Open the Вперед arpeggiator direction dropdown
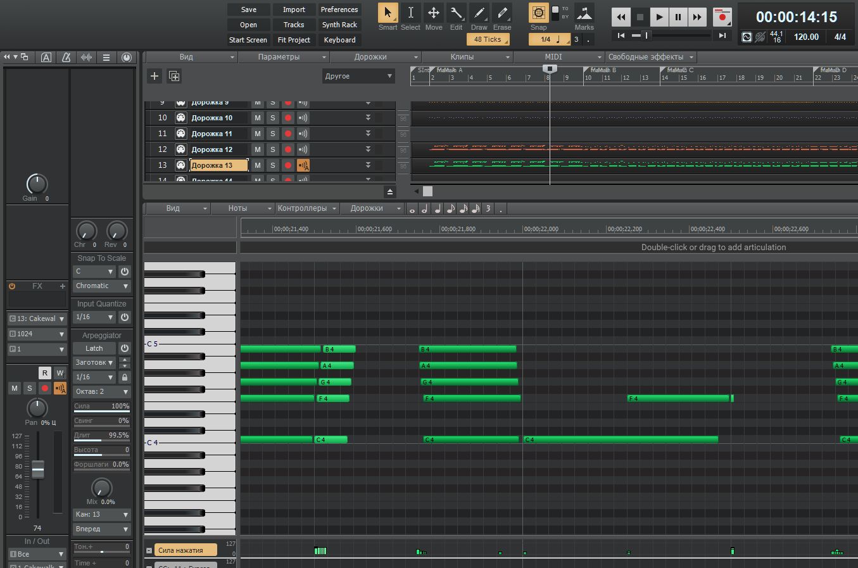 click(x=101, y=529)
